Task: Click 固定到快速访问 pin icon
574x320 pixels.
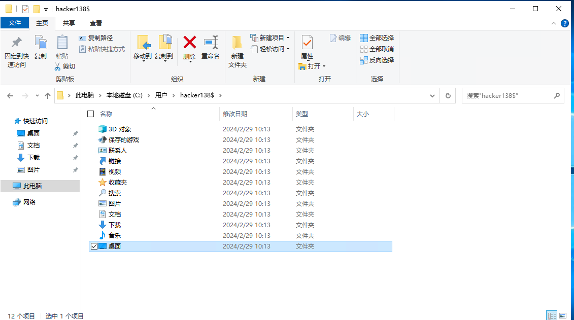Action: click(17, 43)
